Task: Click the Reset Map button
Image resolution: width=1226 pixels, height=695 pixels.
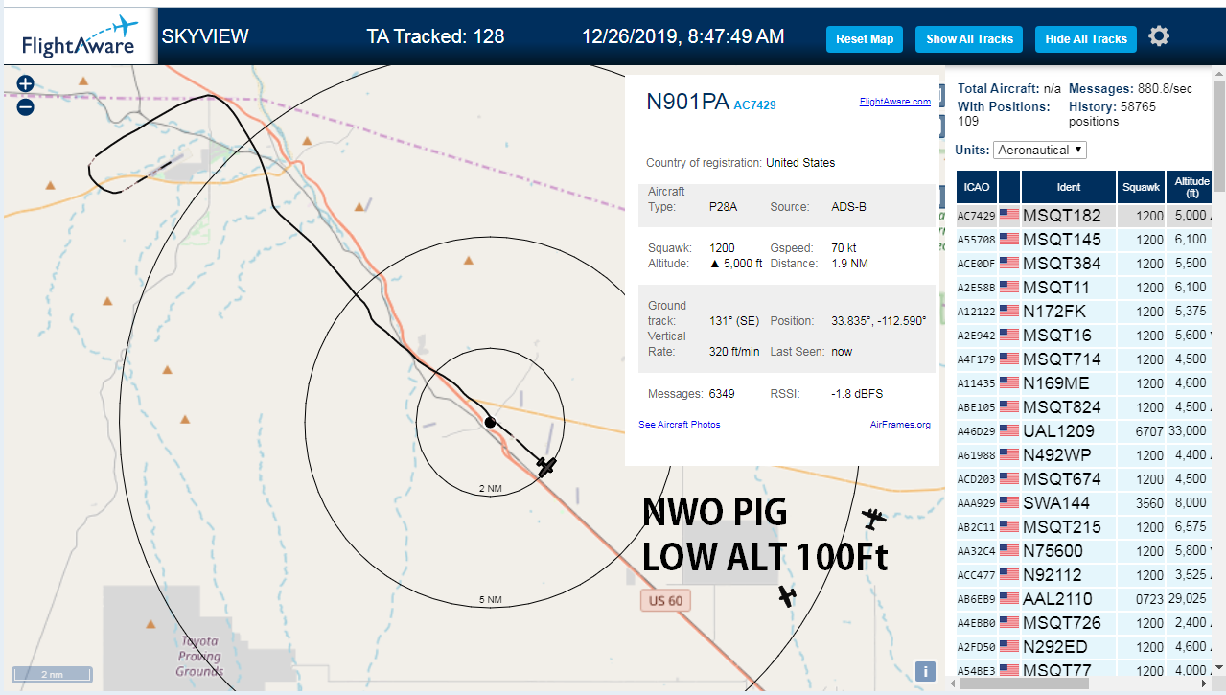Action: pyautogui.click(x=865, y=39)
